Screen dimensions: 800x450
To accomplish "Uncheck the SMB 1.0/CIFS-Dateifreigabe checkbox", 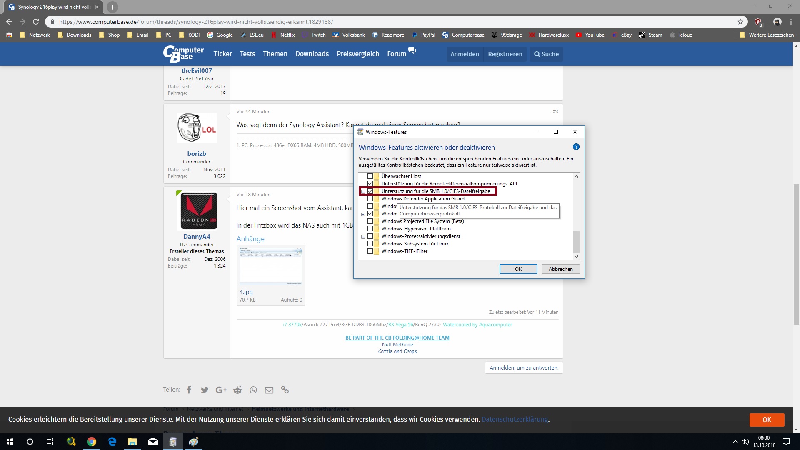I will coord(370,191).
